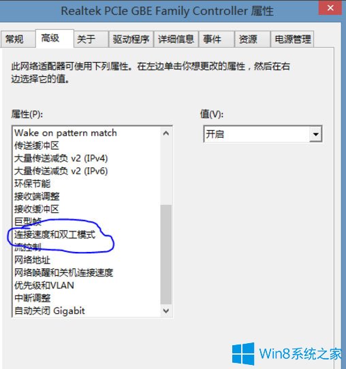346x369 pixels.
Task: Open the 驱动程序 tab
Action: coord(131,39)
